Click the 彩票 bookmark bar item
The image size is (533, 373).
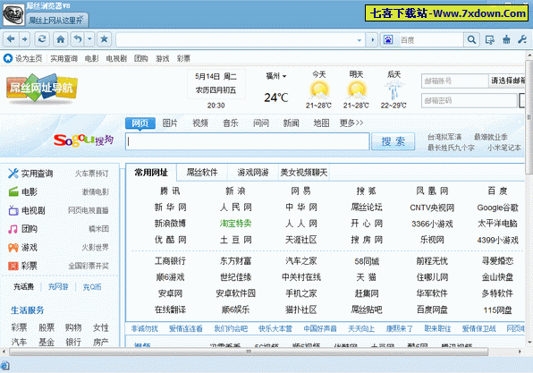pyautogui.click(x=183, y=58)
